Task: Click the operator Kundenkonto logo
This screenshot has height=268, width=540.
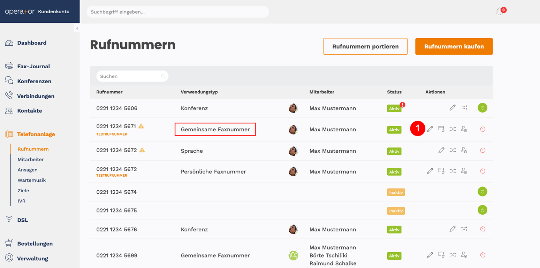Action: (x=37, y=12)
